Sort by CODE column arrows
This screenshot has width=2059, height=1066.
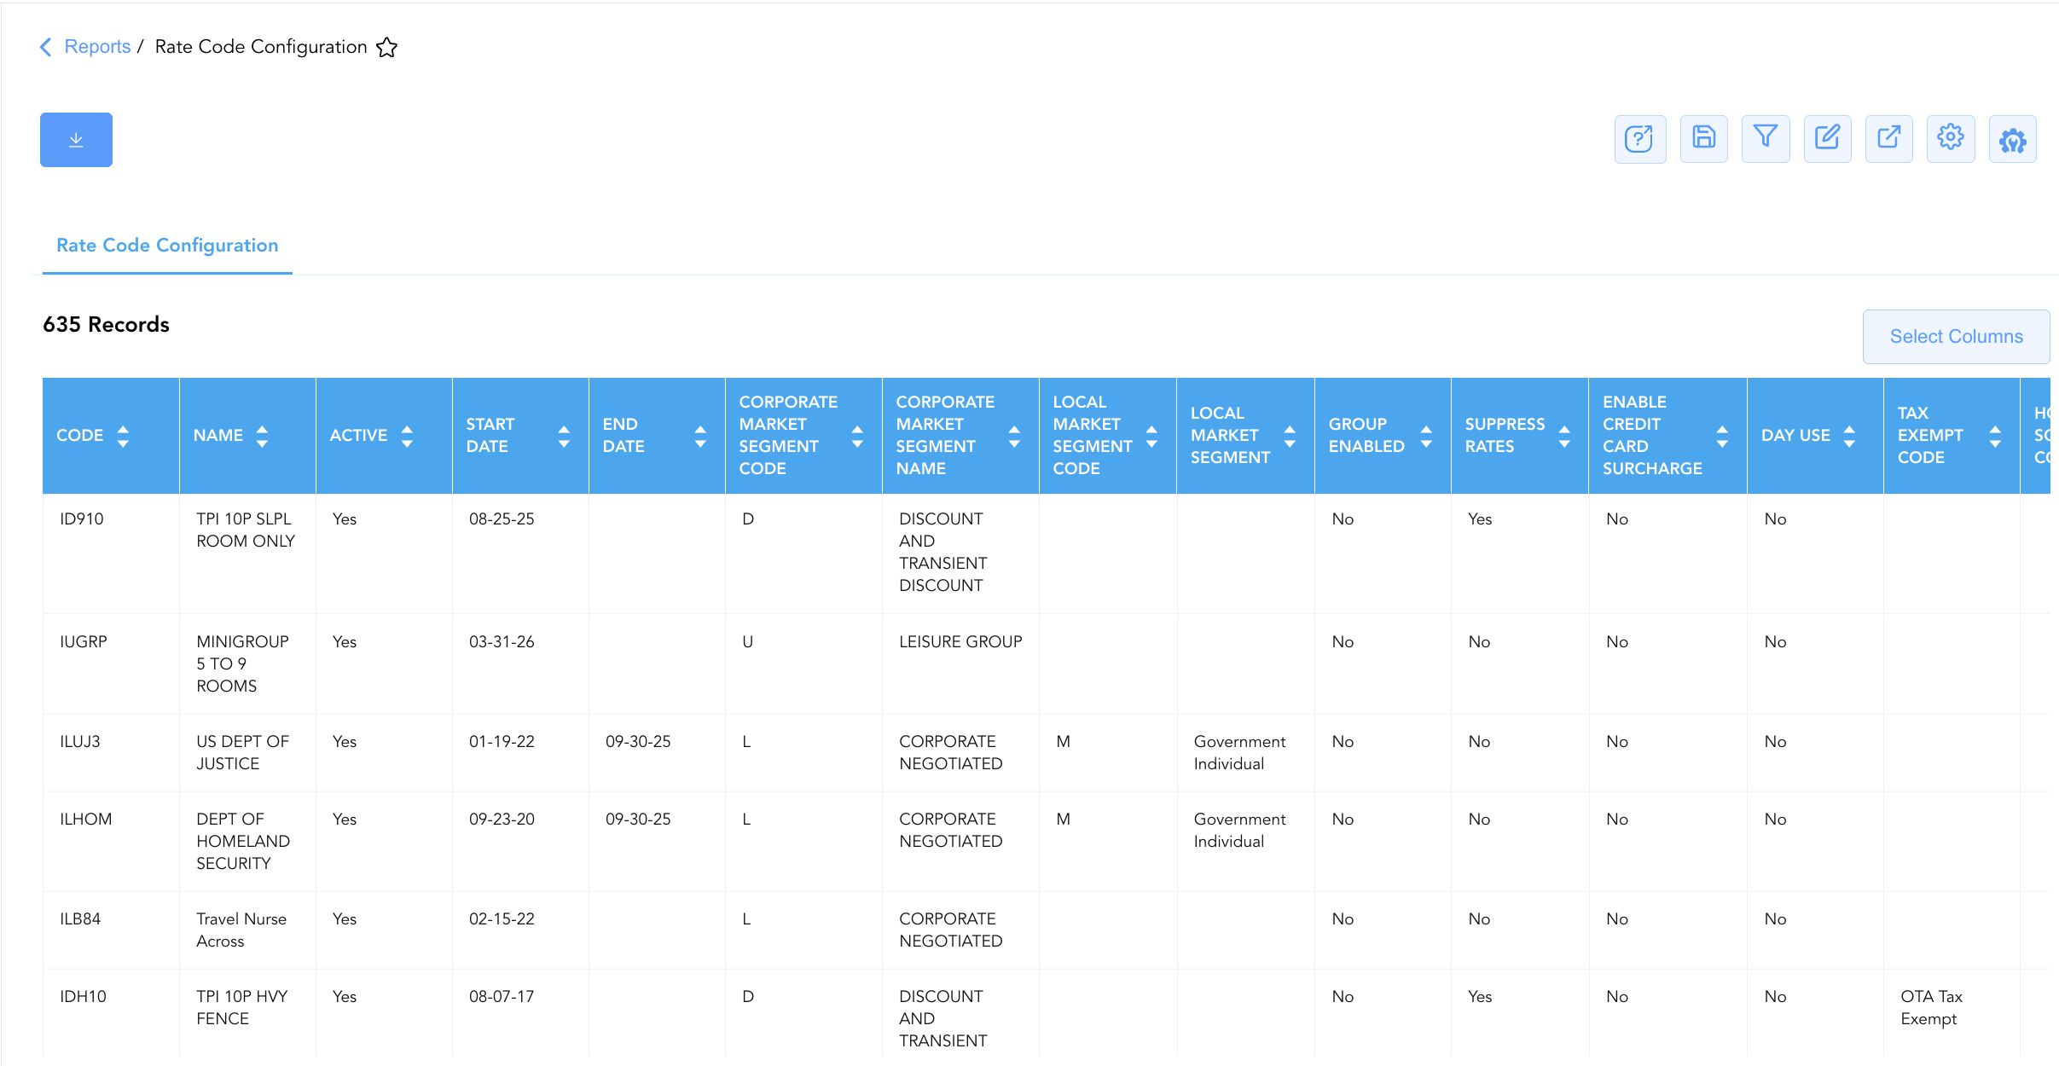point(123,436)
